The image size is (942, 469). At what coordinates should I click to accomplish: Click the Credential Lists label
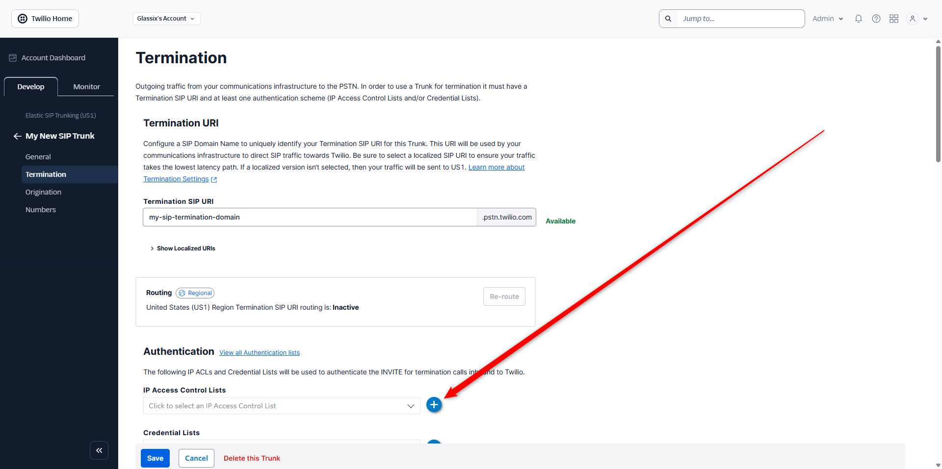point(171,433)
